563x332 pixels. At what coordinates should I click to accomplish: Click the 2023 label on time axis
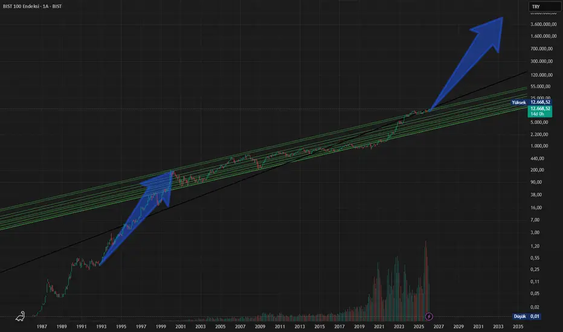(x=399, y=327)
